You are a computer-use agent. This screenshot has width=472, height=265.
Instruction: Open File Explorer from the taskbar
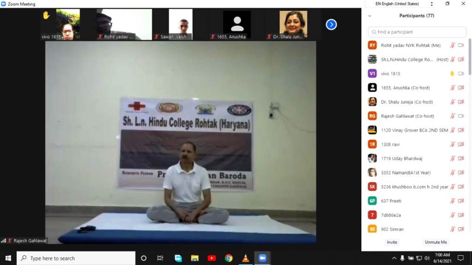coord(195,258)
